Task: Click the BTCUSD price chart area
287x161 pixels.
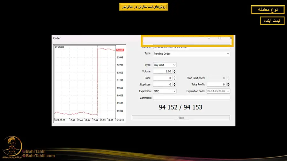Action: click(85, 83)
